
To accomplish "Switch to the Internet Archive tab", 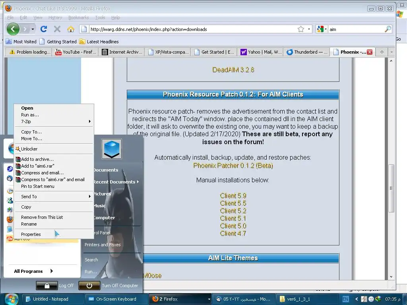I will coord(122,52).
